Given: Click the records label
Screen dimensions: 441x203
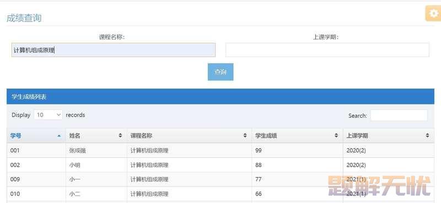Looking at the screenshot, I should 76,115.
